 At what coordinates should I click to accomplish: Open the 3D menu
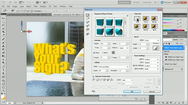click(x=50, y=6)
